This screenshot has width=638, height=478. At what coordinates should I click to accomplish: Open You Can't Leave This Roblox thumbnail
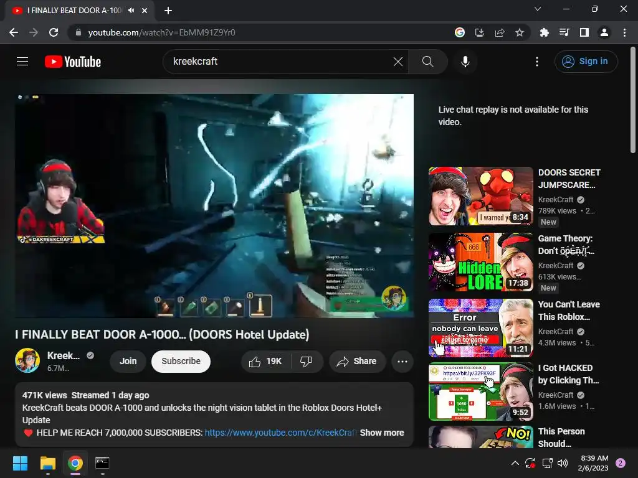pyautogui.click(x=480, y=328)
